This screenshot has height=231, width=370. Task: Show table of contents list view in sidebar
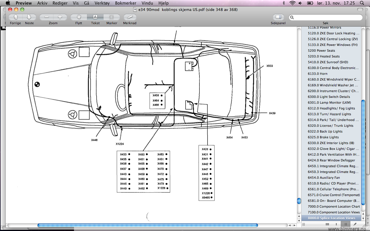tap(345, 224)
